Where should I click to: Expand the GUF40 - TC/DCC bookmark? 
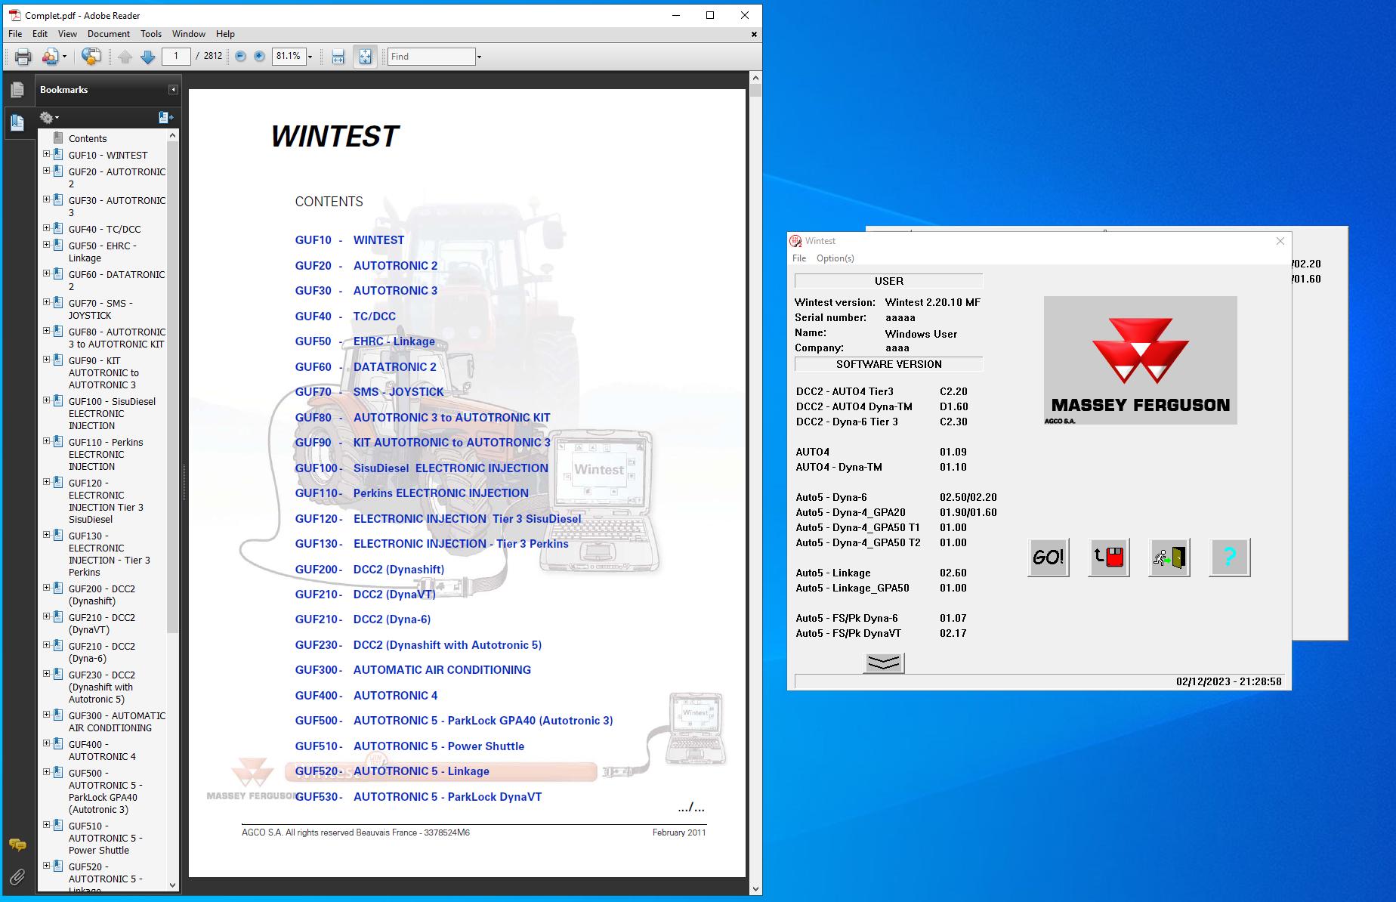coord(46,228)
